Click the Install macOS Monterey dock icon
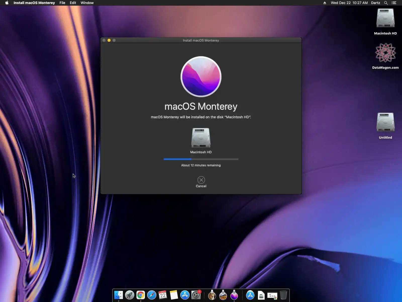This screenshot has width=402, height=302. [234, 295]
